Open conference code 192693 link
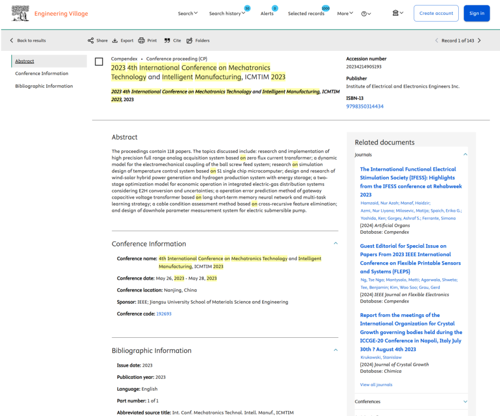 click(x=164, y=314)
